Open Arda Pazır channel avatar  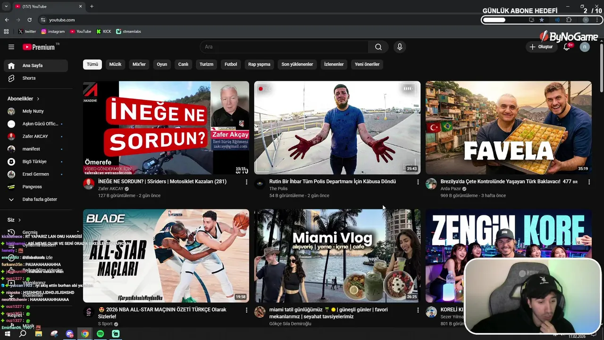pos(431,184)
